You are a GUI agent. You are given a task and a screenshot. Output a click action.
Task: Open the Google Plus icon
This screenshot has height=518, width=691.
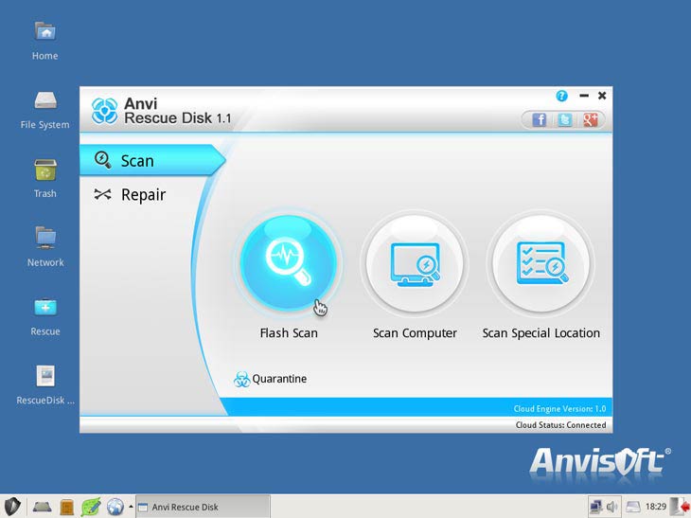(590, 119)
